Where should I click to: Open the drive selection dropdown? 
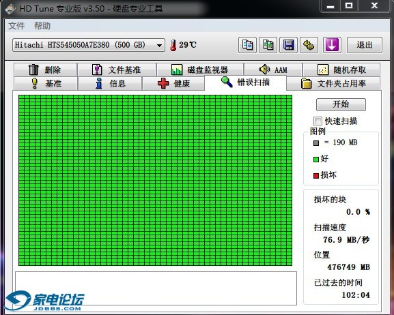[x=89, y=45]
